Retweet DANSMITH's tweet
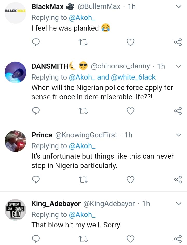Image resolution: width=187 pixels, height=245 pixels. 83,111
